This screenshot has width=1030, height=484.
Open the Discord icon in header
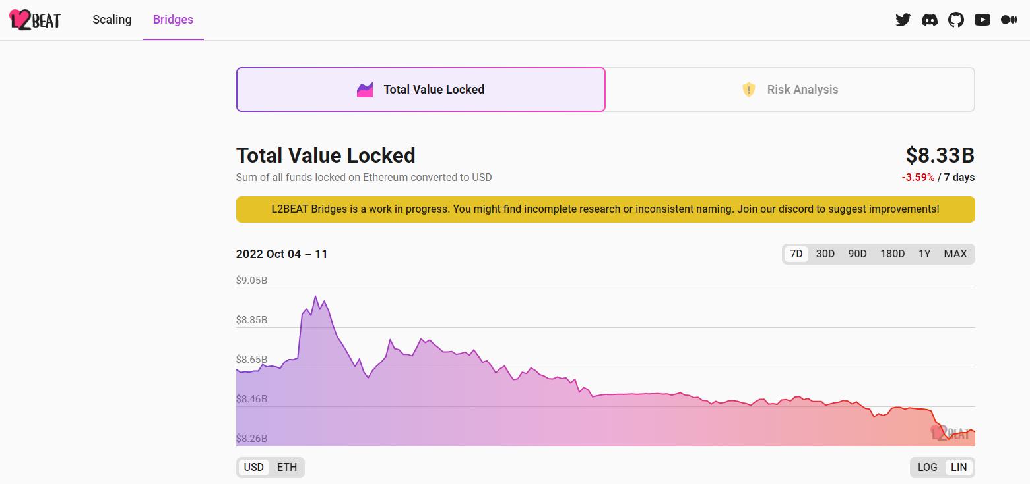coord(929,20)
